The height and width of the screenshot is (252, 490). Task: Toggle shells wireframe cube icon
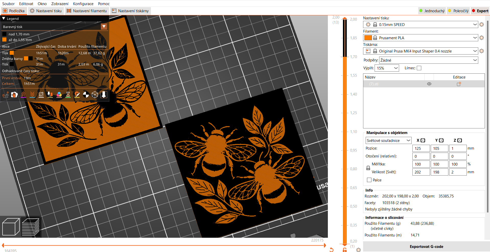[x=95, y=95]
